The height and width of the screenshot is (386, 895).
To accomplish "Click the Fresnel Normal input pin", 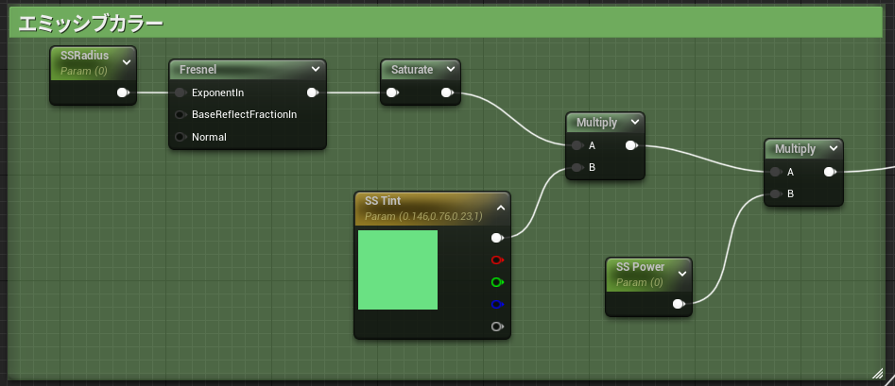I will coord(181,137).
